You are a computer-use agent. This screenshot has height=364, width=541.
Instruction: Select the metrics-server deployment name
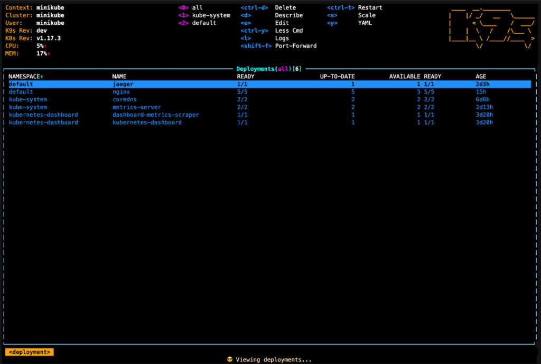coord(137,107)
